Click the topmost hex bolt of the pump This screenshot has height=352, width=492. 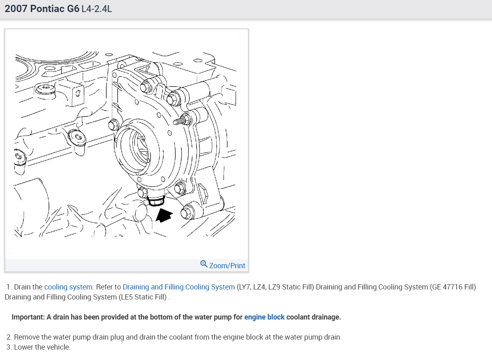pyautogui.click(x=145, y=86)
